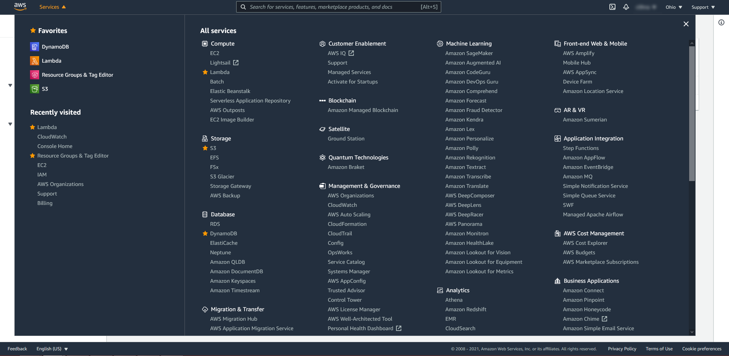Click the Database category icon

(x=205, y=214)
